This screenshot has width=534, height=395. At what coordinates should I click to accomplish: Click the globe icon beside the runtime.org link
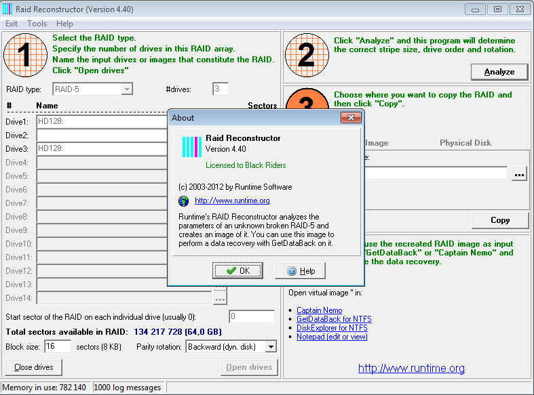click(184, 201)
